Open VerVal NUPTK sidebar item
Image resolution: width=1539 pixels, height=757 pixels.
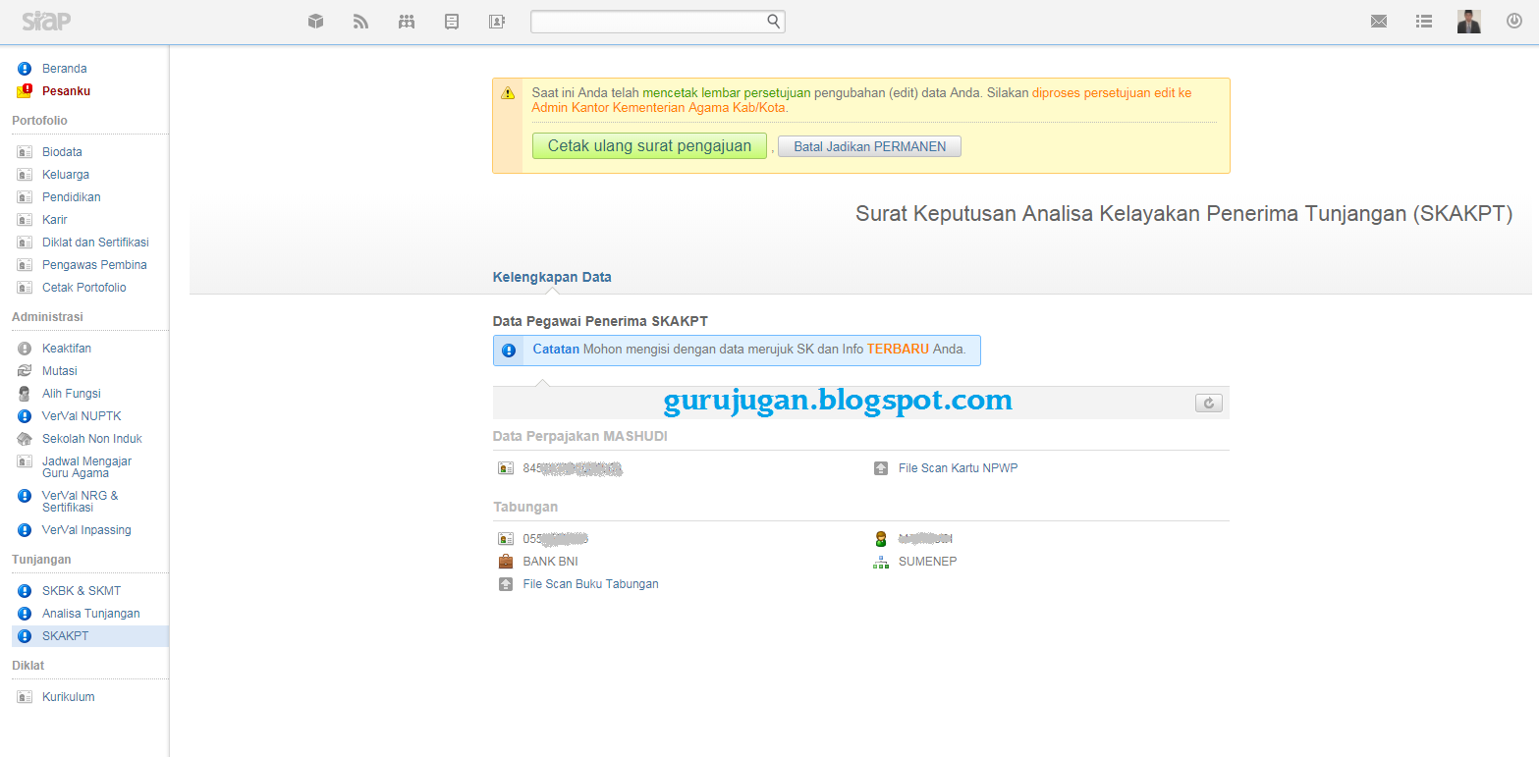click(x=82, y=416)
